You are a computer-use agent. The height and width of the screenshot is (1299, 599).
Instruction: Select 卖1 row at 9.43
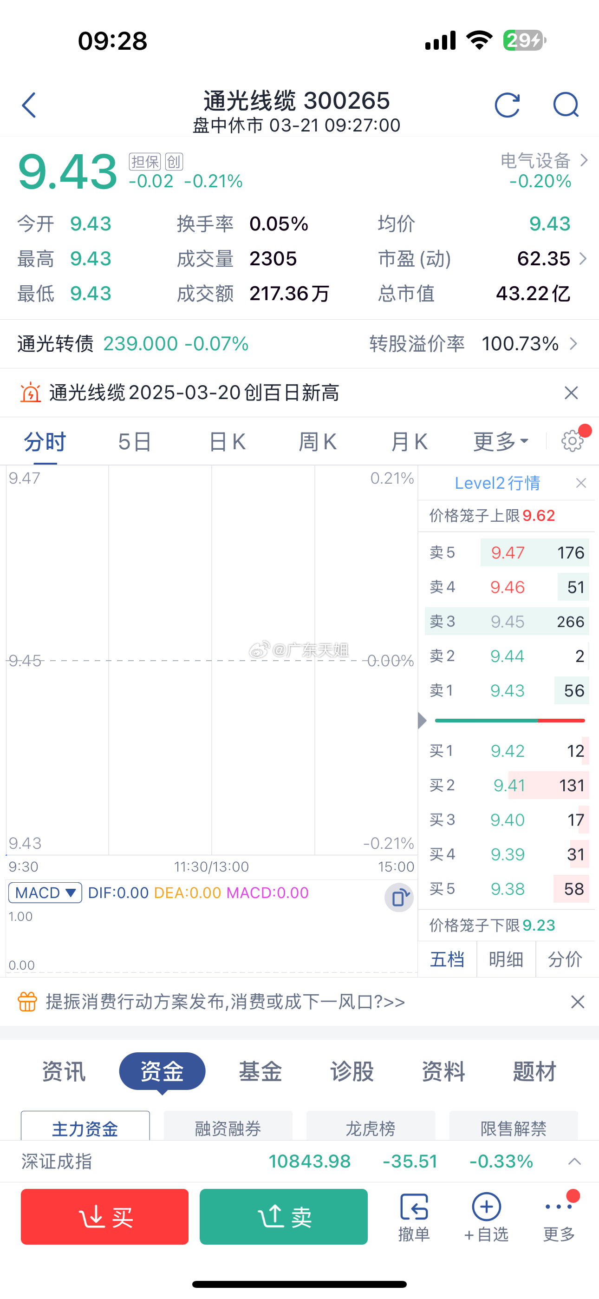507,690
